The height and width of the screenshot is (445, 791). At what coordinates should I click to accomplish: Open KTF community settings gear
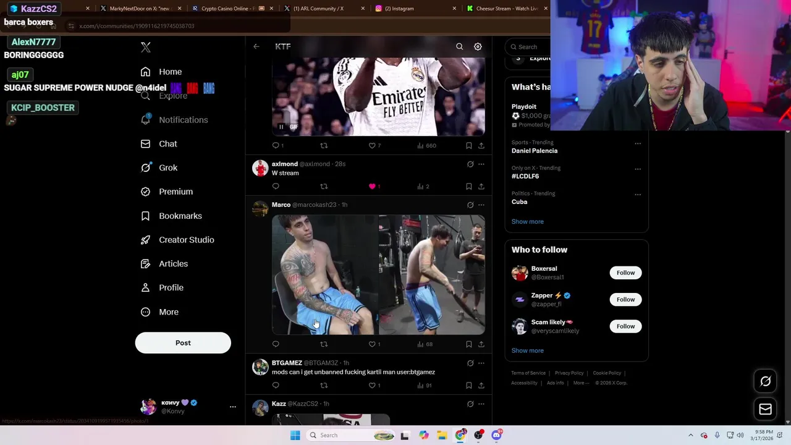pyautogui.click(x=478, y=46)
